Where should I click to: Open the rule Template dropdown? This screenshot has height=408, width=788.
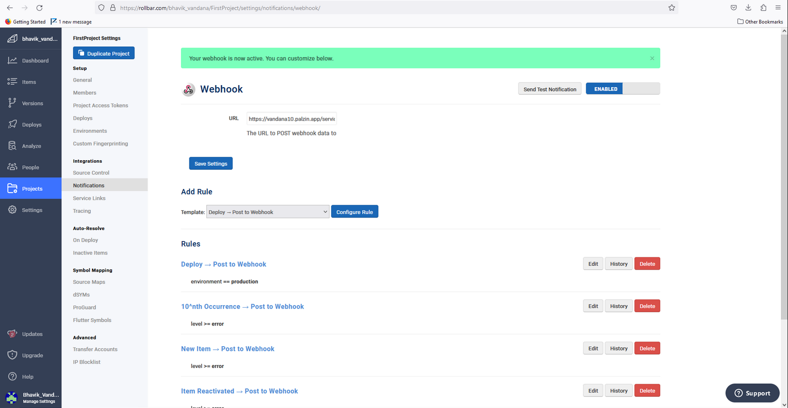pos(268,212)
